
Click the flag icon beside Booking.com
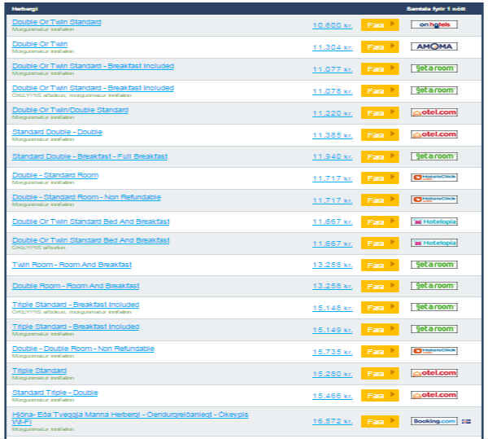[466, 422]
